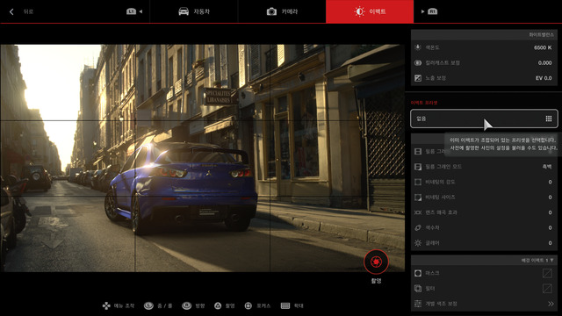Toggle the mask empty selection box
562x316 pixels.
point(547,273)
